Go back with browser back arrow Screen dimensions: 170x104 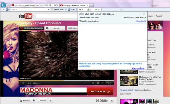[3, 5]
